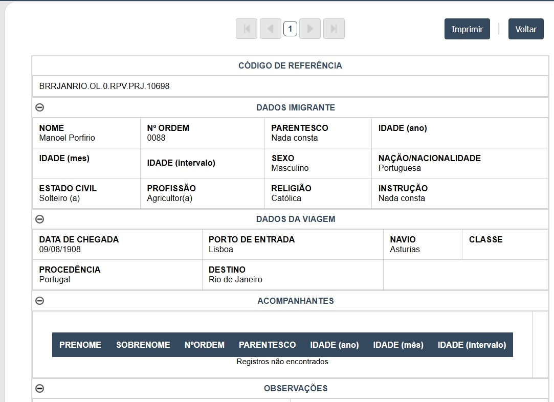Sort by Parentesco column in companions table
Viewport: 554px width, 402px height.
click(x=267, y=345)
